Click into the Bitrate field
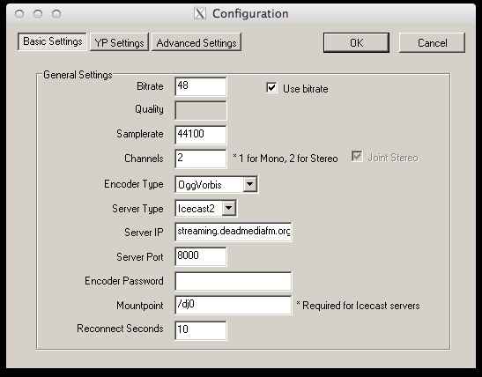Screen dimensions: 482x377 [x=201, y=86]
